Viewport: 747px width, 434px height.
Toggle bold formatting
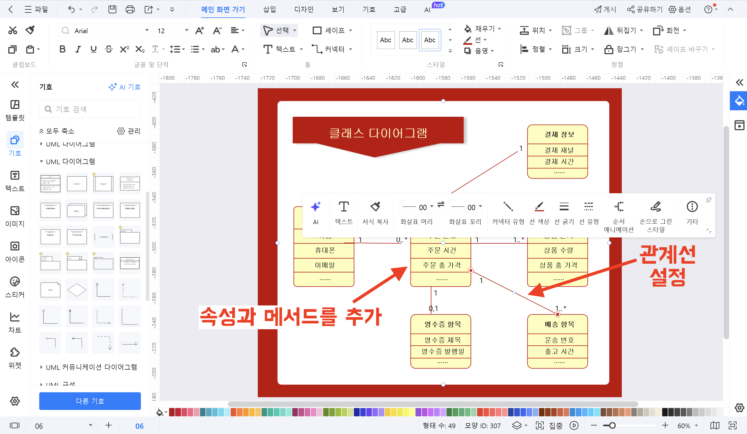[62, 49]
